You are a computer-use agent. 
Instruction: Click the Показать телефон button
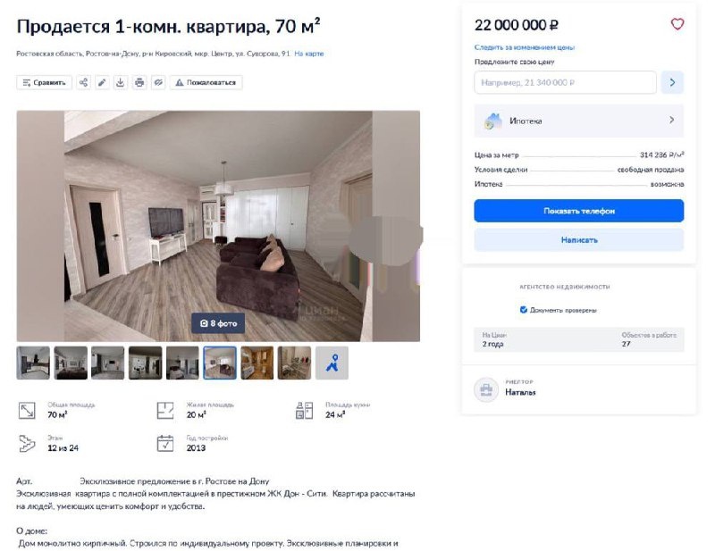click(578, 211)
